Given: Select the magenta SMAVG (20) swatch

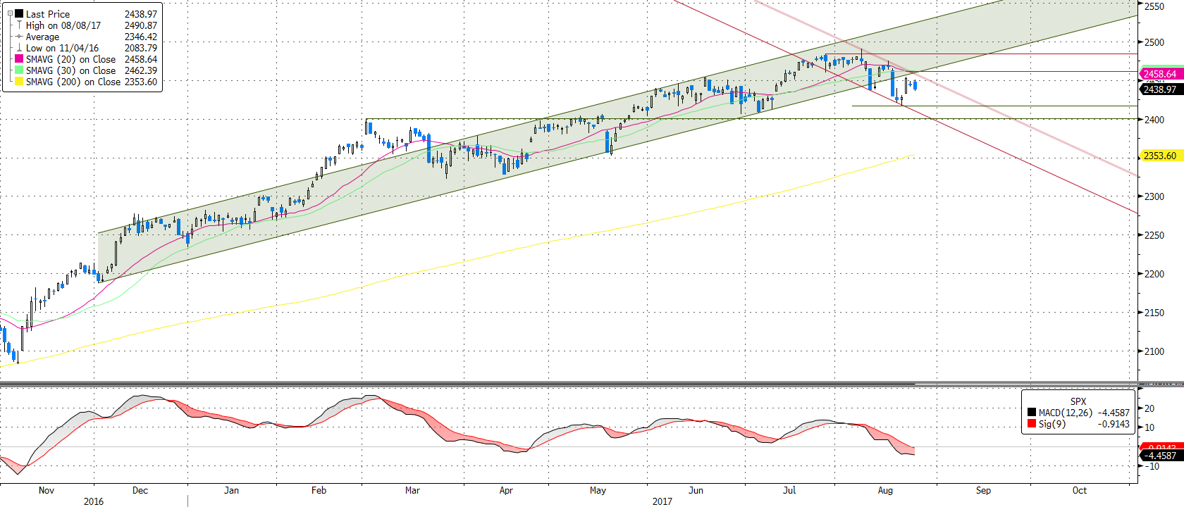Looking at the screenshot, I should [x=19, y=59].
